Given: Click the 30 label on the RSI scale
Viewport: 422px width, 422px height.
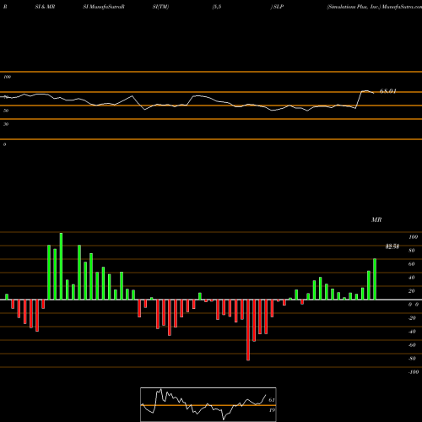Looking at the screenshot, I should click(6, 124).
